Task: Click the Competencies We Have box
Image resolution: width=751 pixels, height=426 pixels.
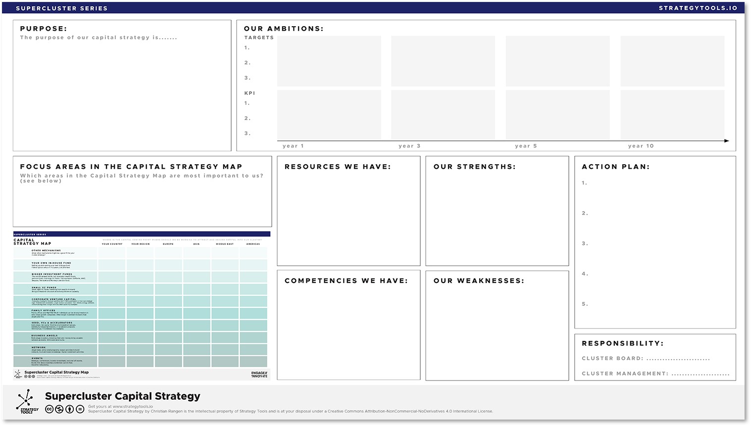Action: point(348,331)
